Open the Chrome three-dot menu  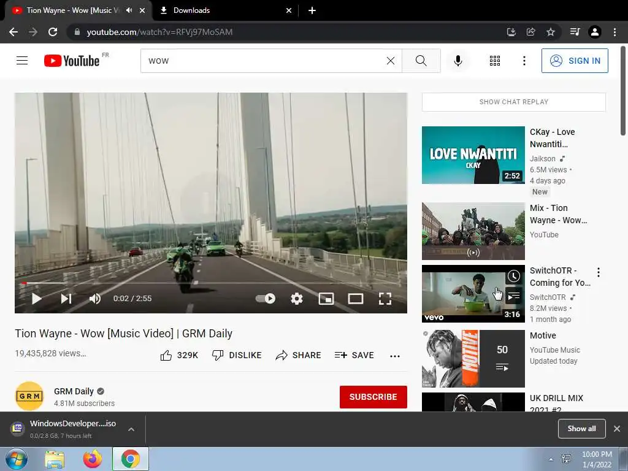point(615,32)
